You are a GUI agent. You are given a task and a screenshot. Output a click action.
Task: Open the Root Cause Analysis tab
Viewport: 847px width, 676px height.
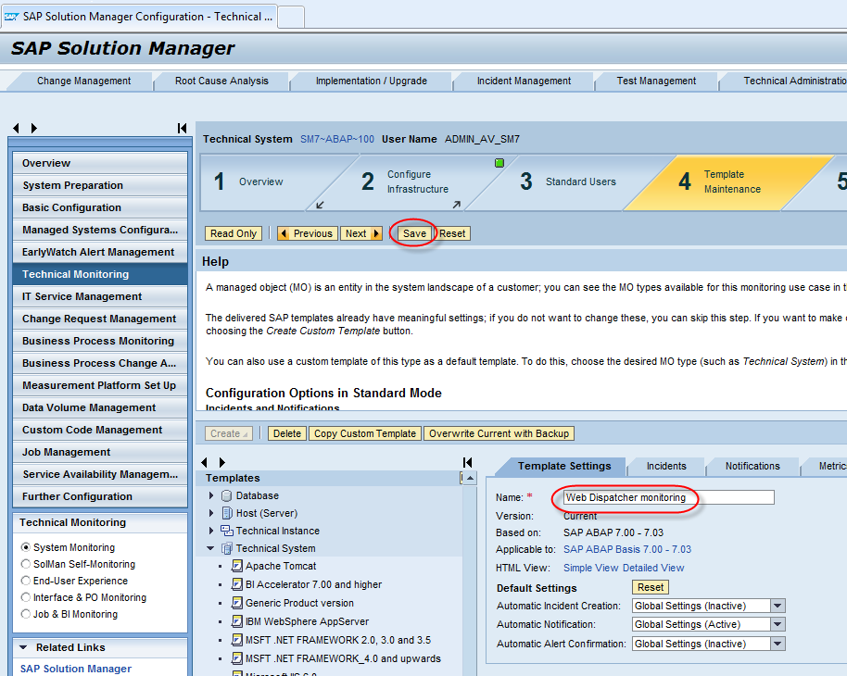point(221,81)
